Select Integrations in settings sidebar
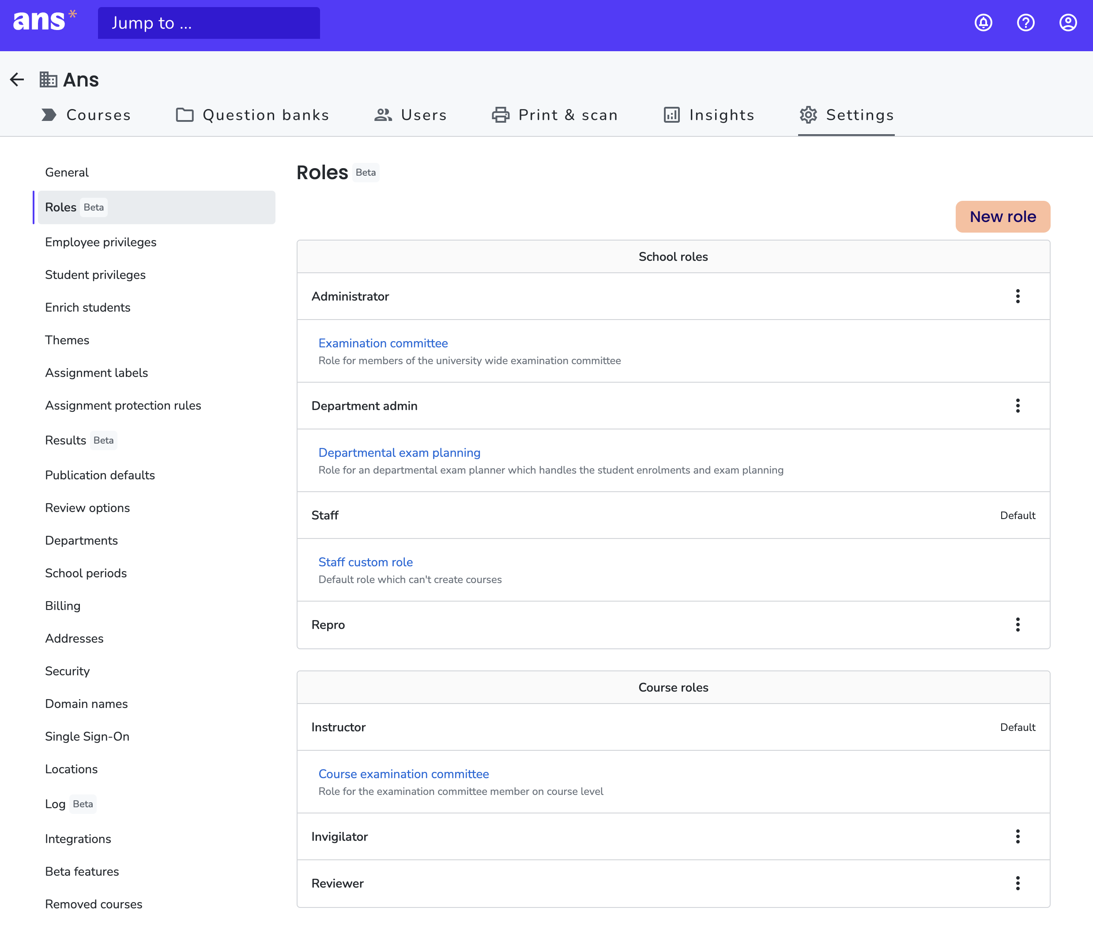Viewport: 1093px width, 926px height. [156, 839]
